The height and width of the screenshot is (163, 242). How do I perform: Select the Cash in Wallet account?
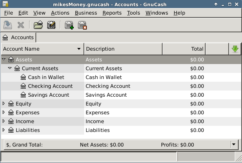coord(46,77)
